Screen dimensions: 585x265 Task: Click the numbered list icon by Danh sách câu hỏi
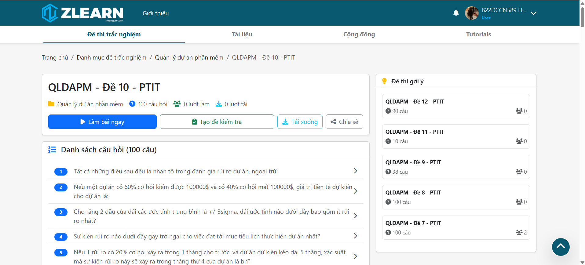52,150
